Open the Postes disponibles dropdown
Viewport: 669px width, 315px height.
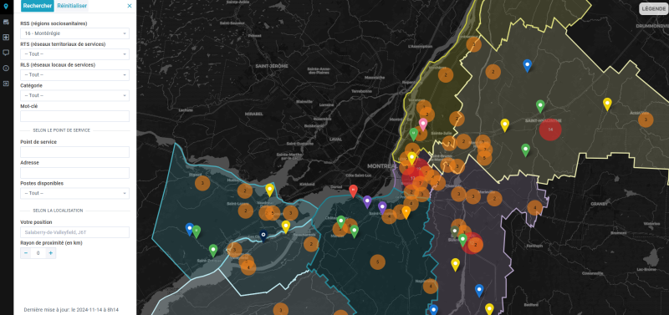[x=74, y=193]
